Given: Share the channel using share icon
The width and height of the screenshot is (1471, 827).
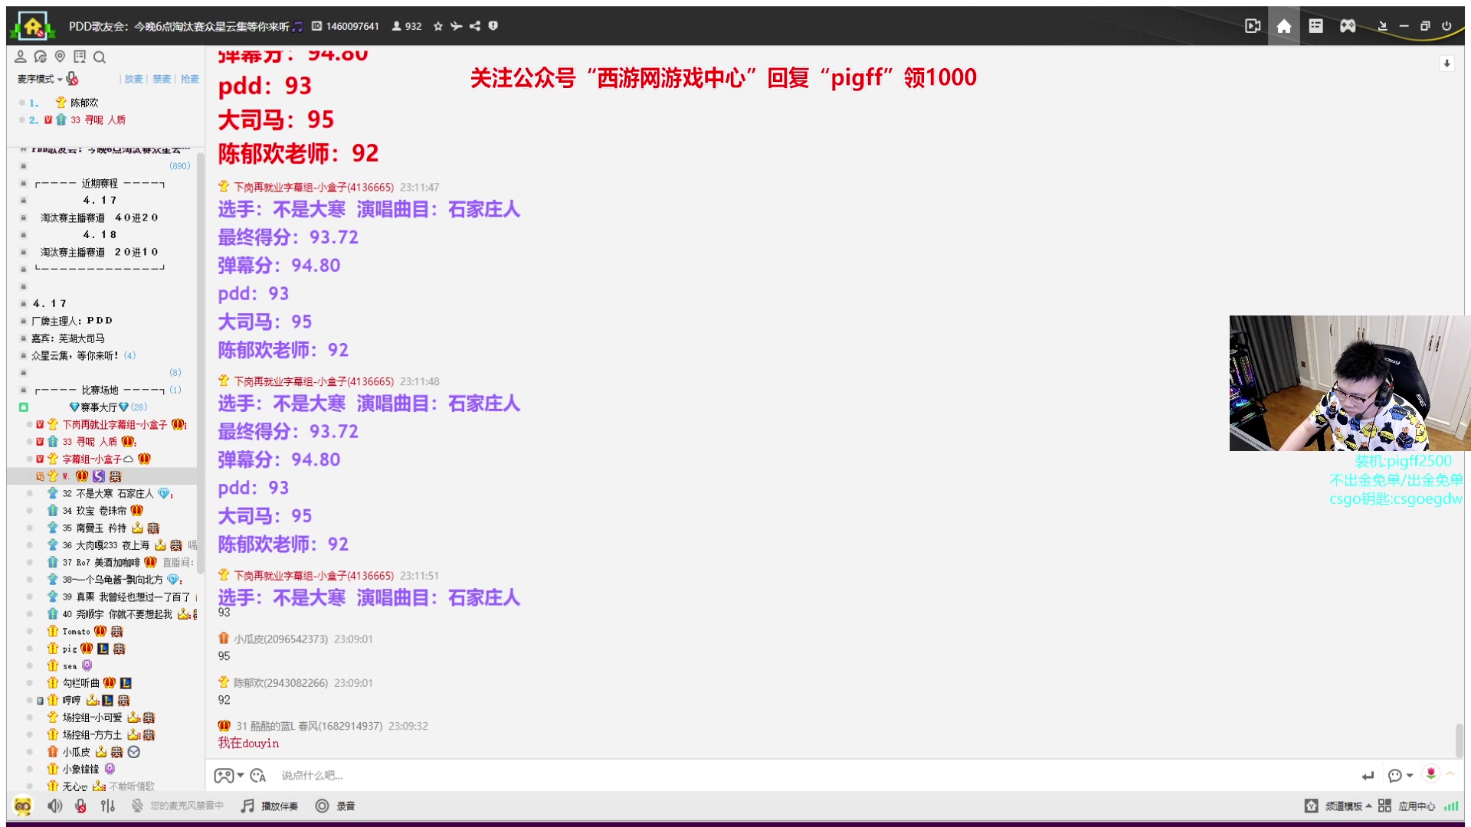Looking at the screenshot, I should click(x=475, y=26).
